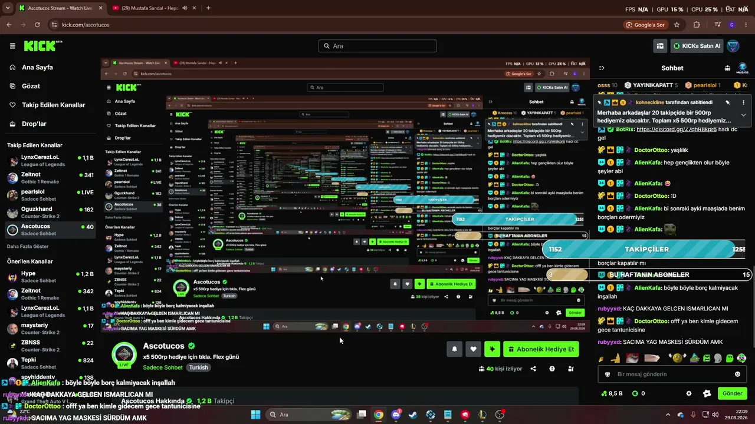The height and width of the screenshot is (424, 755).
Task: Open Oguzkhand channel in sidebar
Action: 50,212
